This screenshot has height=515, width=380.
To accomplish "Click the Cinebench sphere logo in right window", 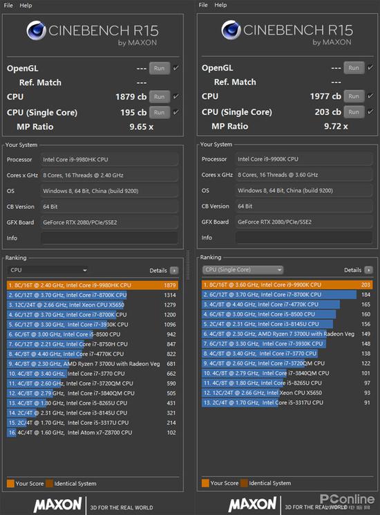I will pyautogui.click(x=231, y=30).
